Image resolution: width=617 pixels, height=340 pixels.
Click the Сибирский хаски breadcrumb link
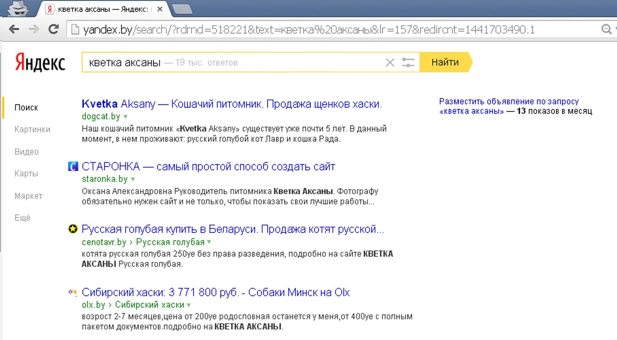click(x=150, y=305)
